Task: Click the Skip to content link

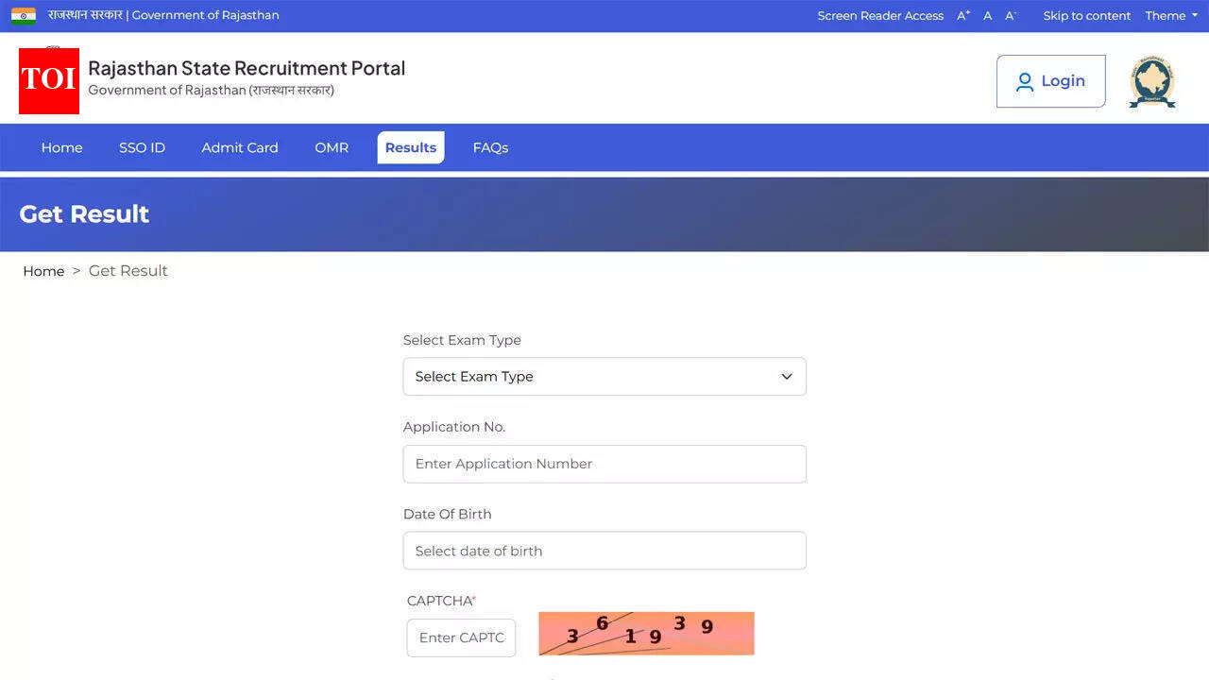Action: tap(1086, 15)
